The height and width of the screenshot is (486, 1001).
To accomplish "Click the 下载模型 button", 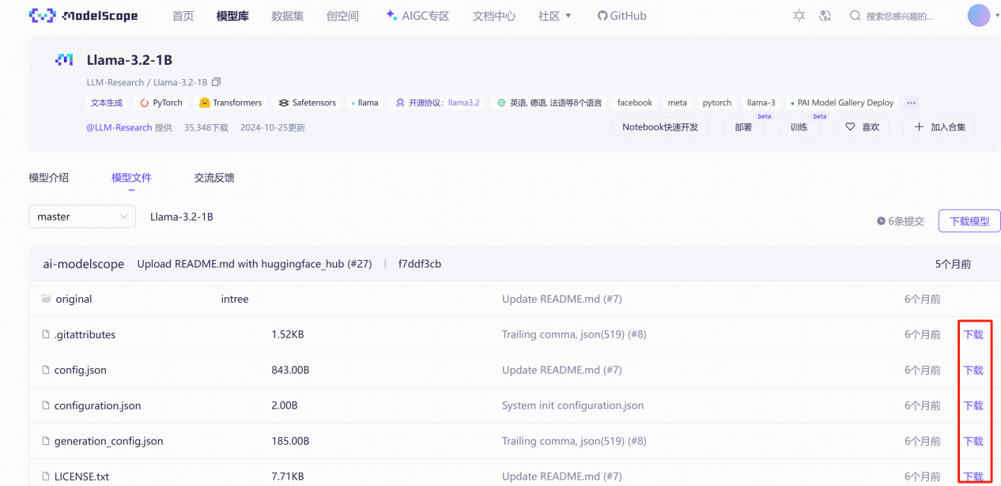I will pyautogui.click(x=969, y=221).
